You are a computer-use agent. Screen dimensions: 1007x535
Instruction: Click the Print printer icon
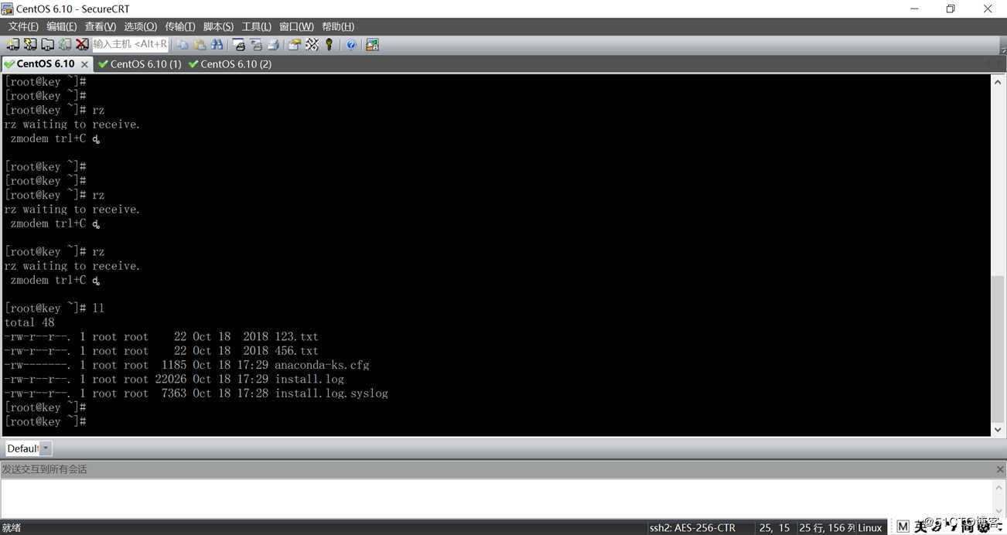[x=272, y=45]
